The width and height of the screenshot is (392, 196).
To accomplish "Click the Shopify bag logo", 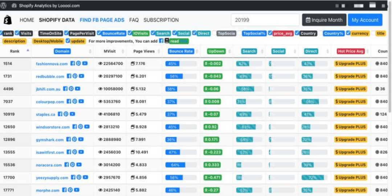I will pos(8,20).
